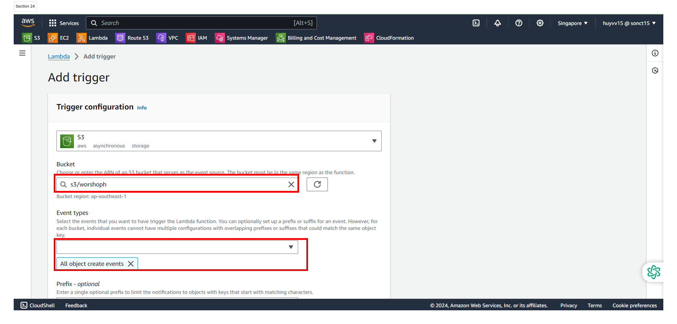
Task: Open the Privacy link
Action: [569, 306]
